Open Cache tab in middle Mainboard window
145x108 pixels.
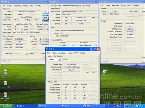59,5
